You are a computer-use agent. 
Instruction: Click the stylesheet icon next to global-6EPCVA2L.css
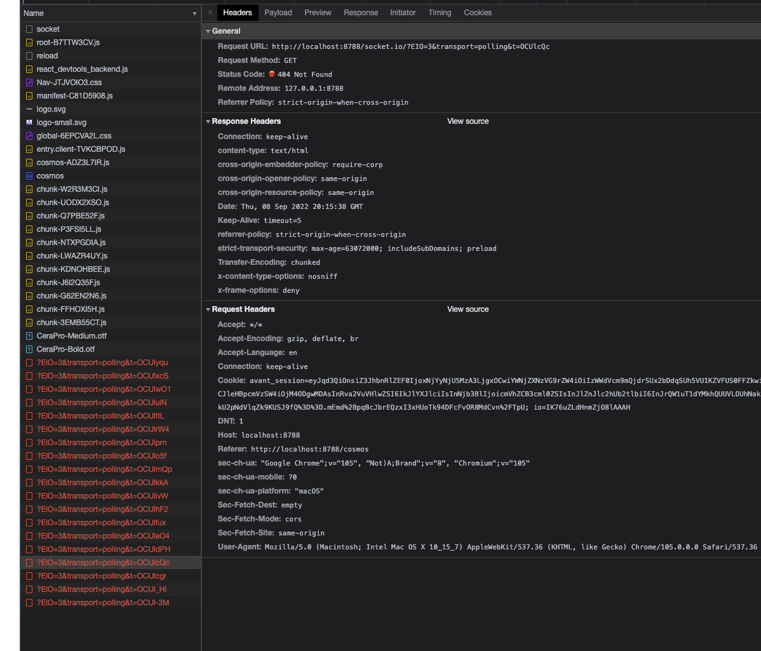tap(29, 135)
